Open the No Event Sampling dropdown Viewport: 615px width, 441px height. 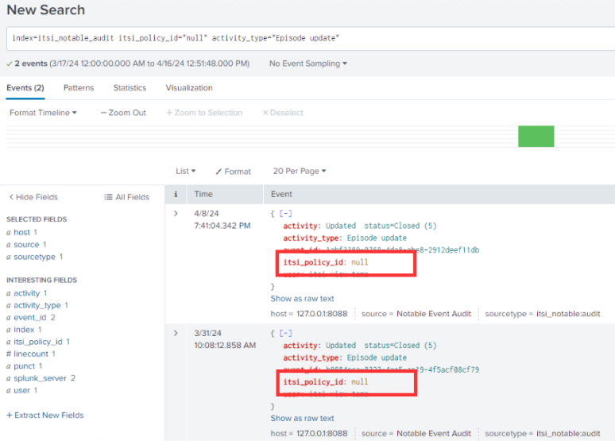click(307, 64)
